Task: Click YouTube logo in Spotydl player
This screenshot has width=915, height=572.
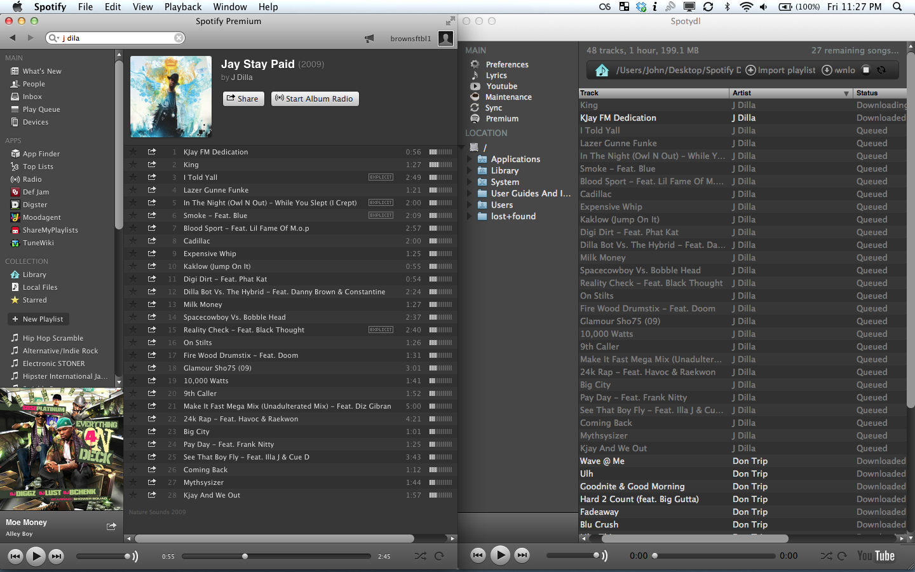Action: click(x=876, y=555)
